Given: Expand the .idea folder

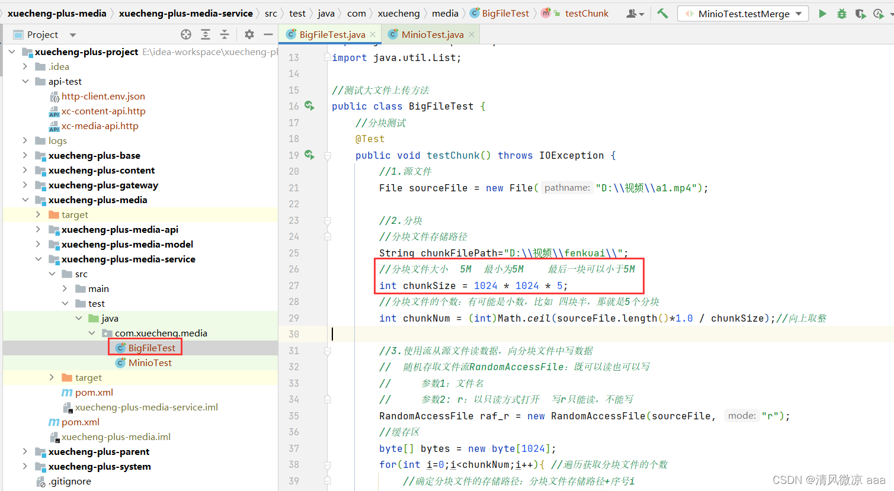Looking at the screenshot, I should 25,66.
